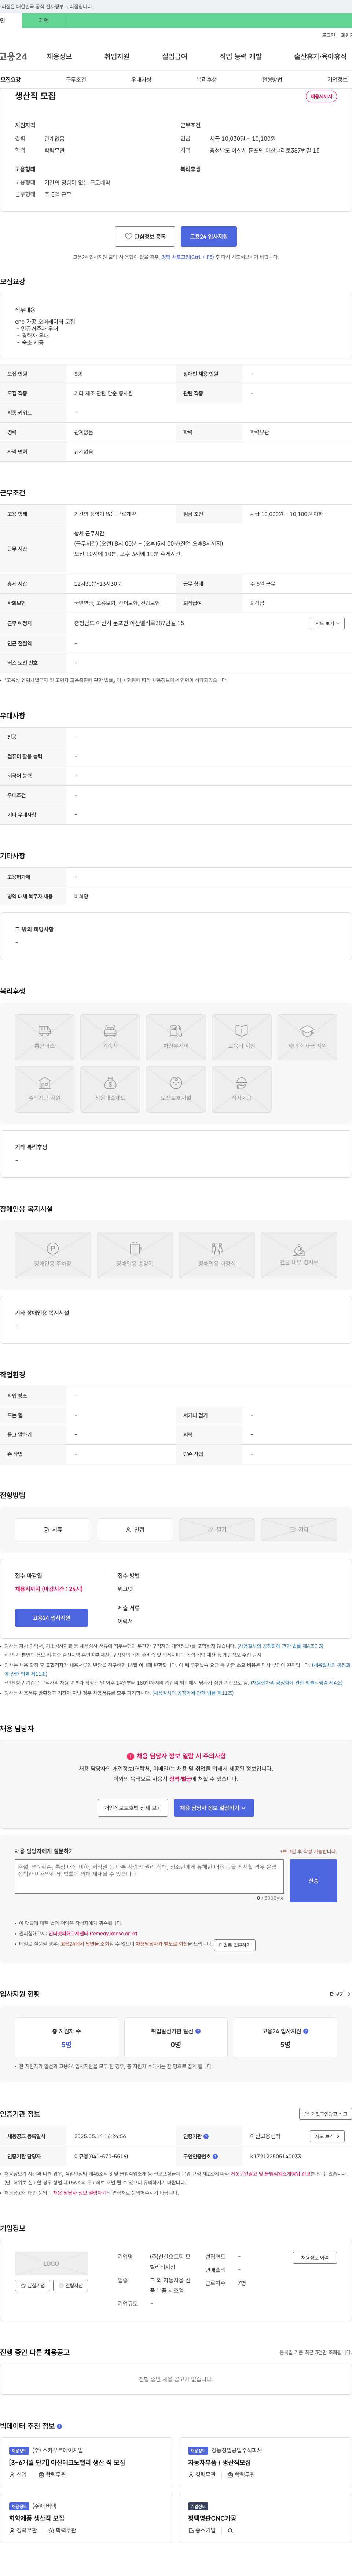Open the 직업 능력 개발 main menu

(241, 57)
